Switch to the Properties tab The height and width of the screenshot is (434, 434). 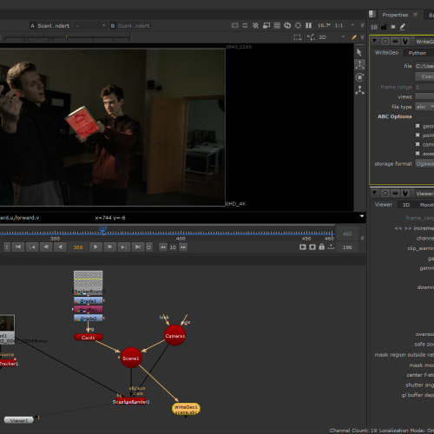coord(395,15)
